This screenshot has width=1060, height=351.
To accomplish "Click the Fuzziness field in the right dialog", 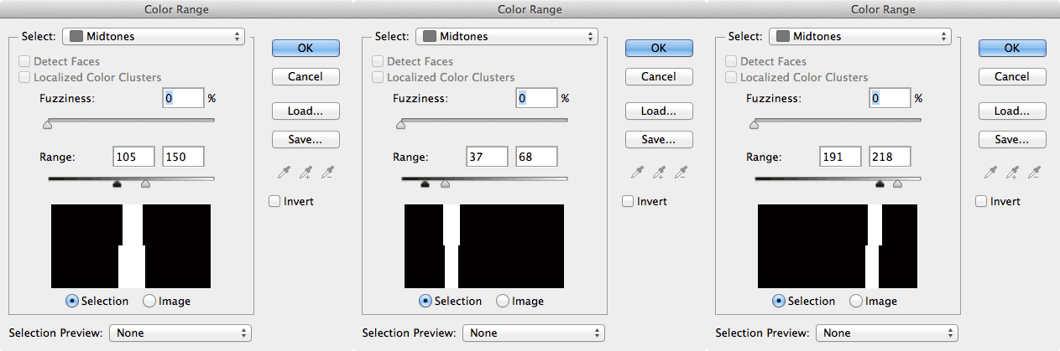I will (890, 98).
